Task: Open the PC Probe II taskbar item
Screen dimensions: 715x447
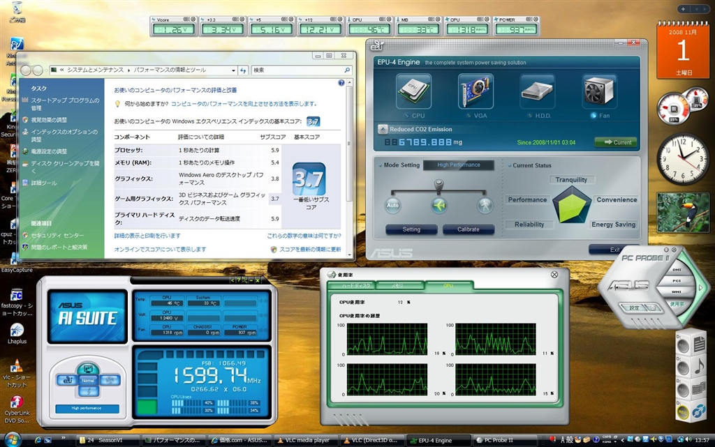Action: coord(505,440)
